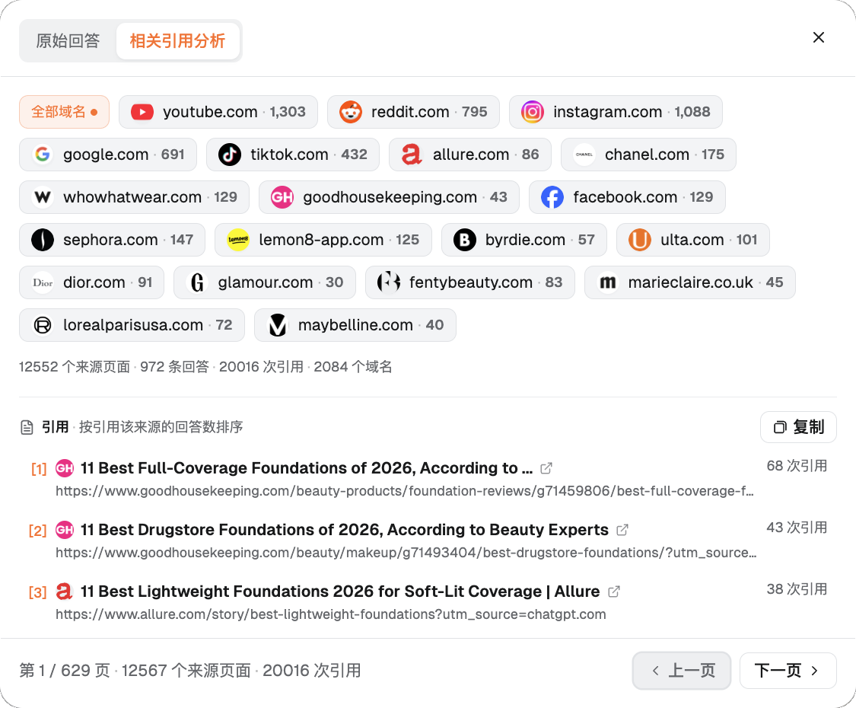Click the allure.com best-lightweight-foundations URL
This screenshot has width=856, height=708.
331,614
